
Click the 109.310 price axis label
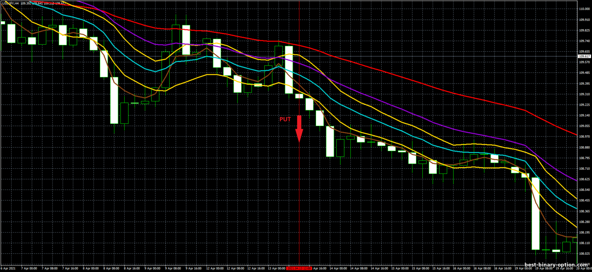pyautogui.click(x=584, y=94)
